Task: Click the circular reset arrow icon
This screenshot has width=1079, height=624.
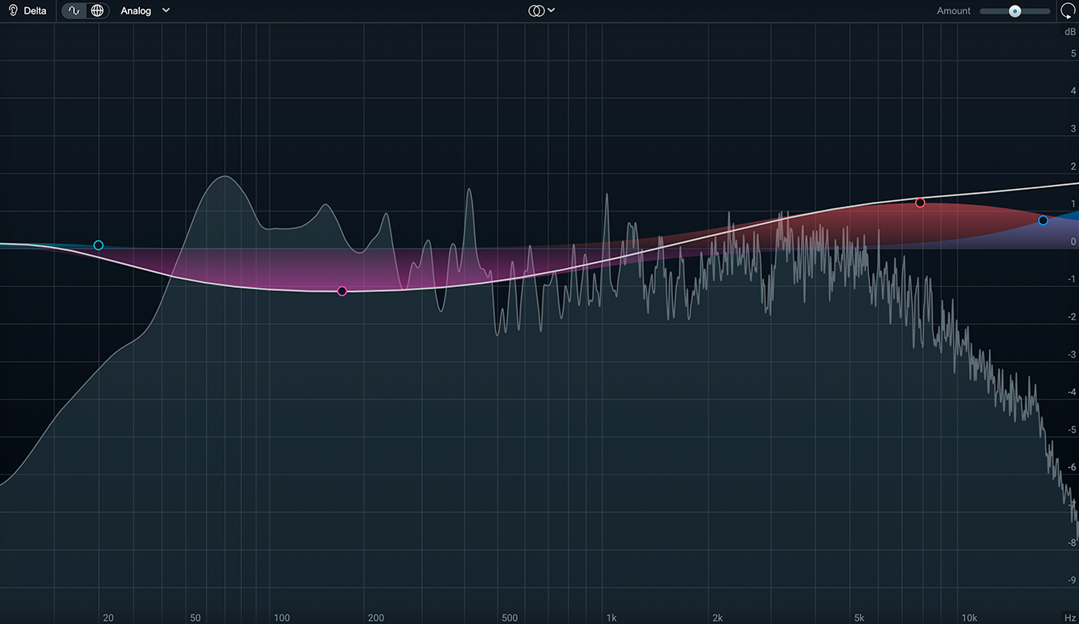Action: [1067, 11]
